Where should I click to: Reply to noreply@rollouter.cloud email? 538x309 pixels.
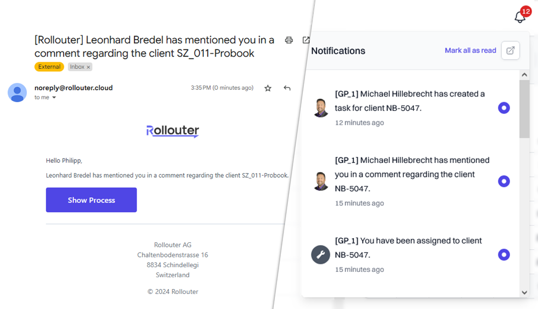point(287,88)
